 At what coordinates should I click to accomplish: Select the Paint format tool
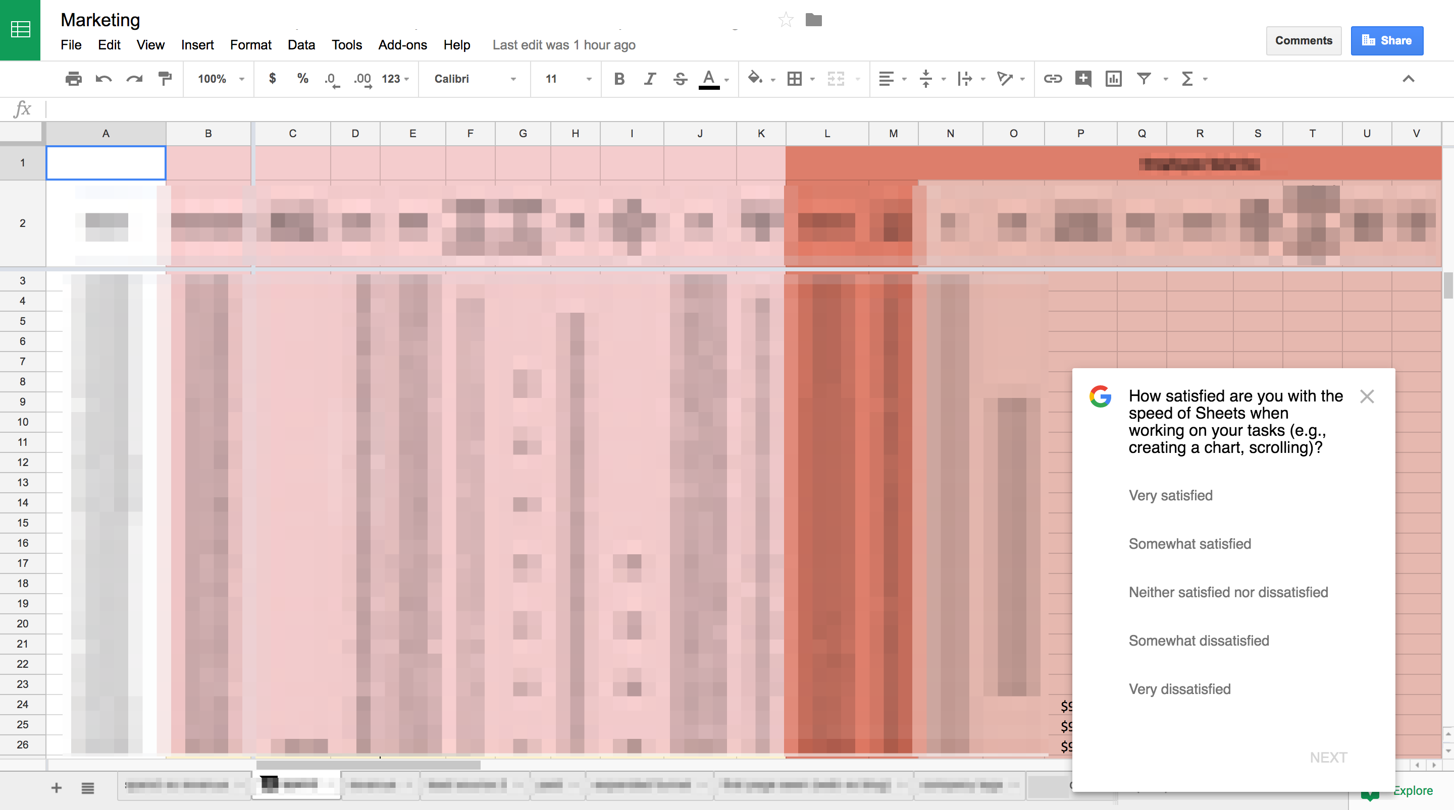coord(165,79)
